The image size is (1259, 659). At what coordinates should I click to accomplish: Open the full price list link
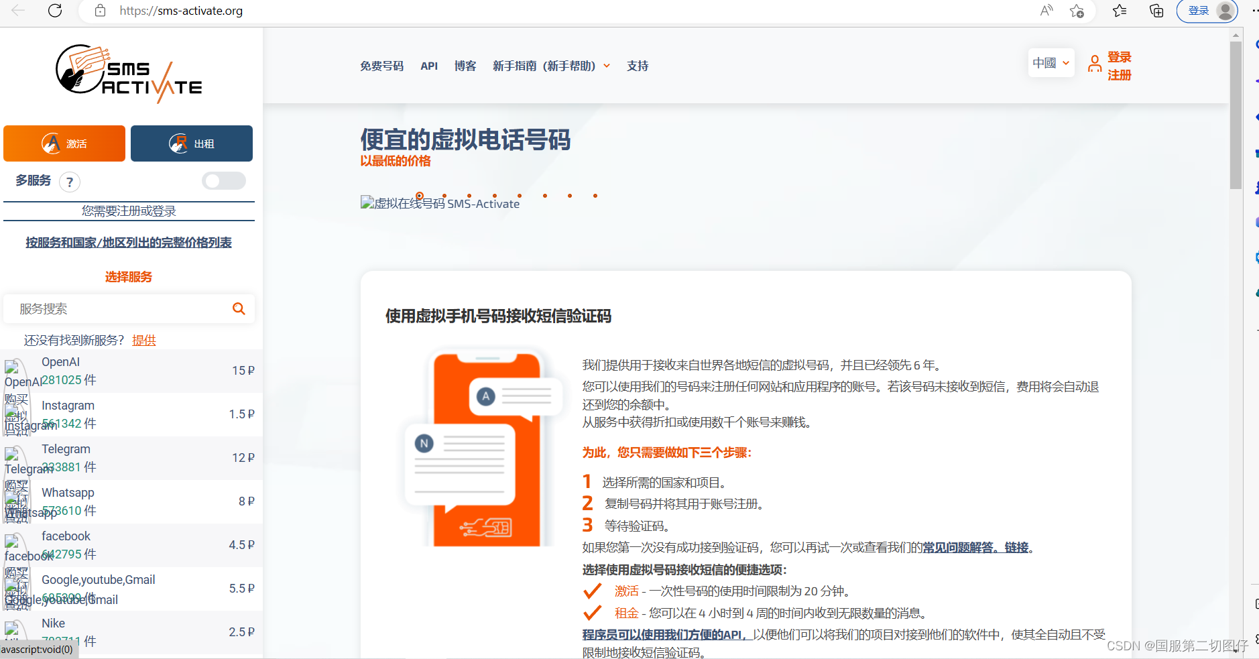pyautogui.click(x=129, y=243)
